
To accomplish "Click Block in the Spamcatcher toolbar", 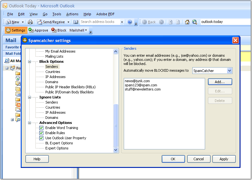I will [x=59, y=30].
